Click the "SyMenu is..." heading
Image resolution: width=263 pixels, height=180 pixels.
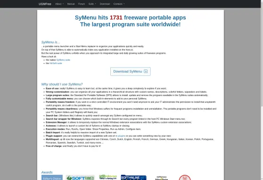click(50, 42)
